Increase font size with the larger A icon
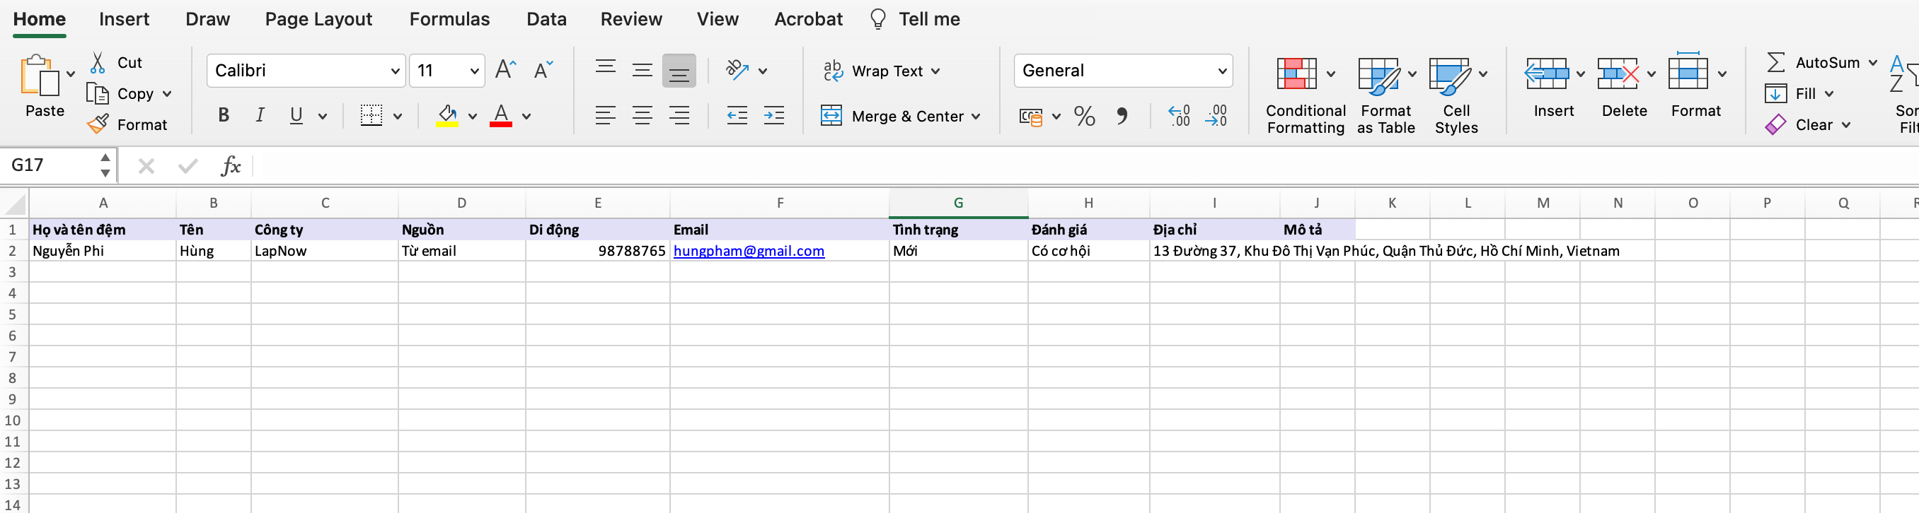1919x513 pixels. pyautogui.click(x=505, y=71)
